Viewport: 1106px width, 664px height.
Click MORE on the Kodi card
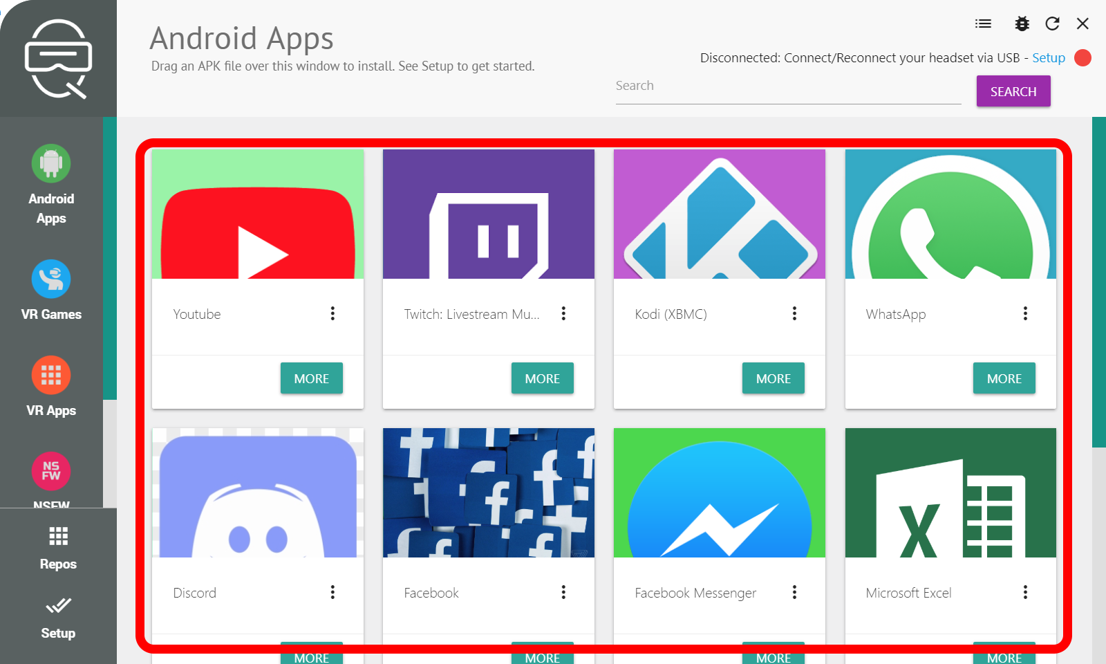click(x=774, y=378)
